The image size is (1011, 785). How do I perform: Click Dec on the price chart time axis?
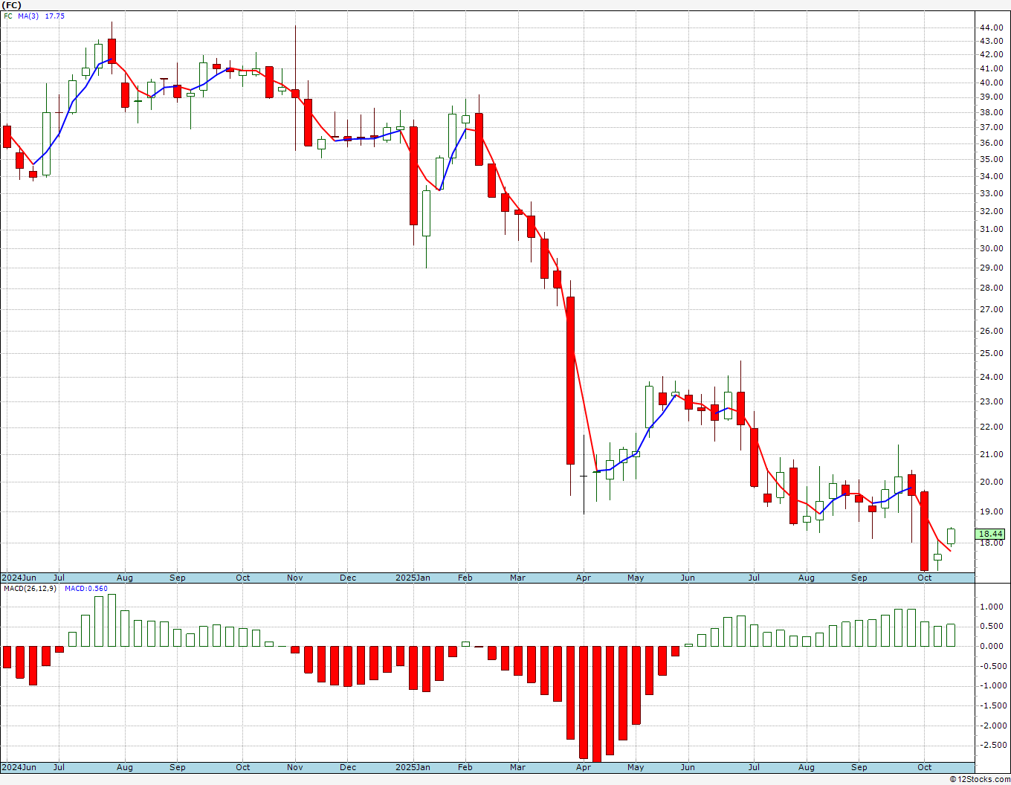(348, 578)
